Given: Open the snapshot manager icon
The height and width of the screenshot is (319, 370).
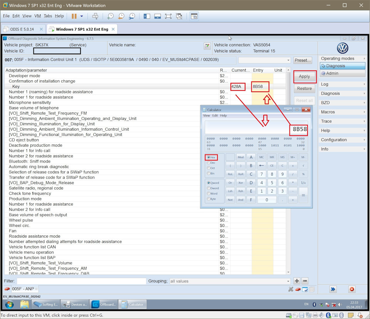Looking at the screenshot, I should (x=132, y=16).
